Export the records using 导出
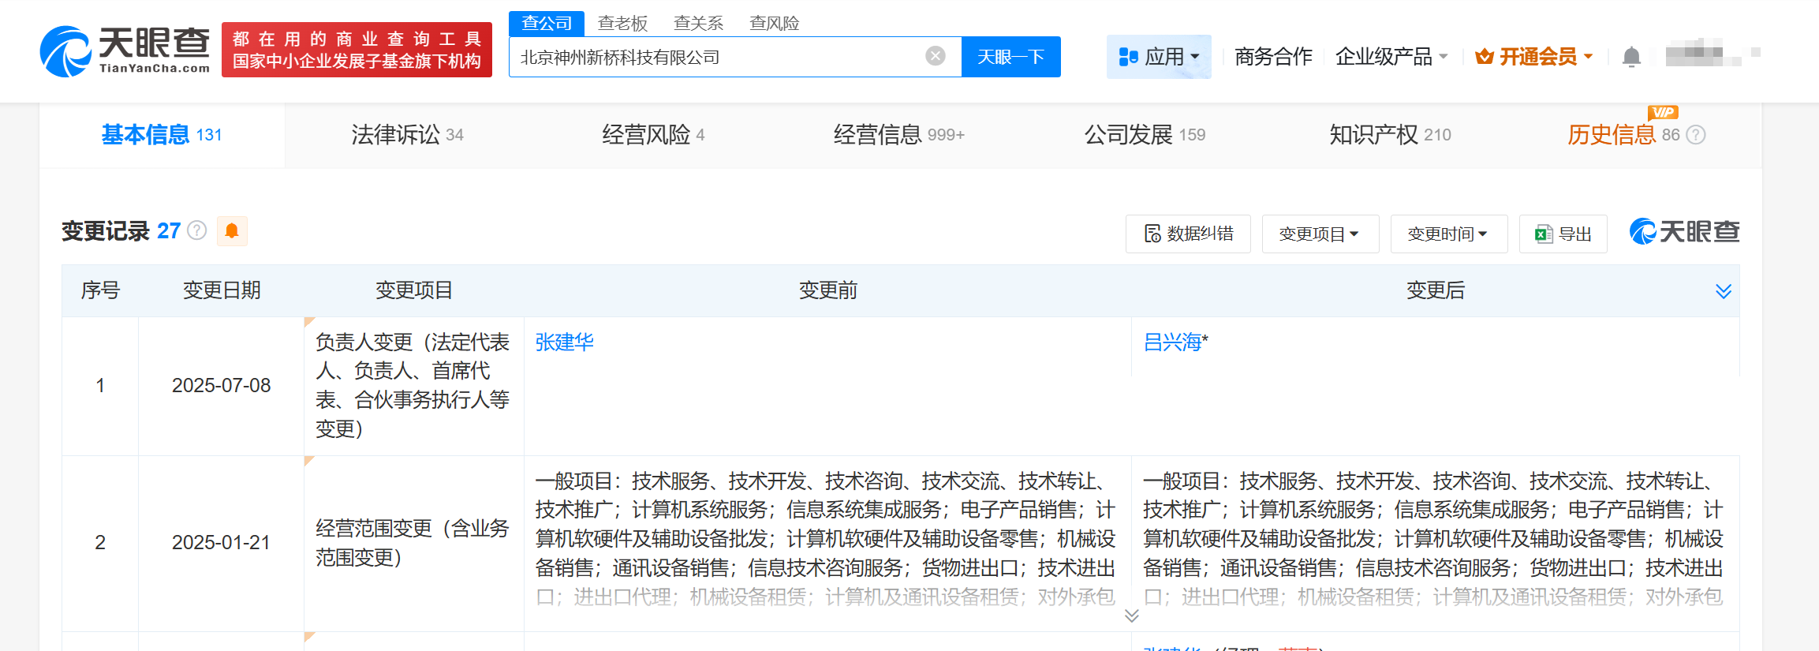1819x651 pixels. [x=1563, y=234]
